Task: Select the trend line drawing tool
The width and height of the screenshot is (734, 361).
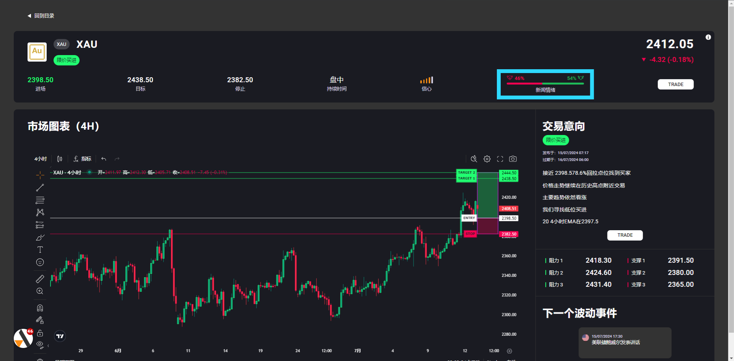Action: click(x=40, y=188)
